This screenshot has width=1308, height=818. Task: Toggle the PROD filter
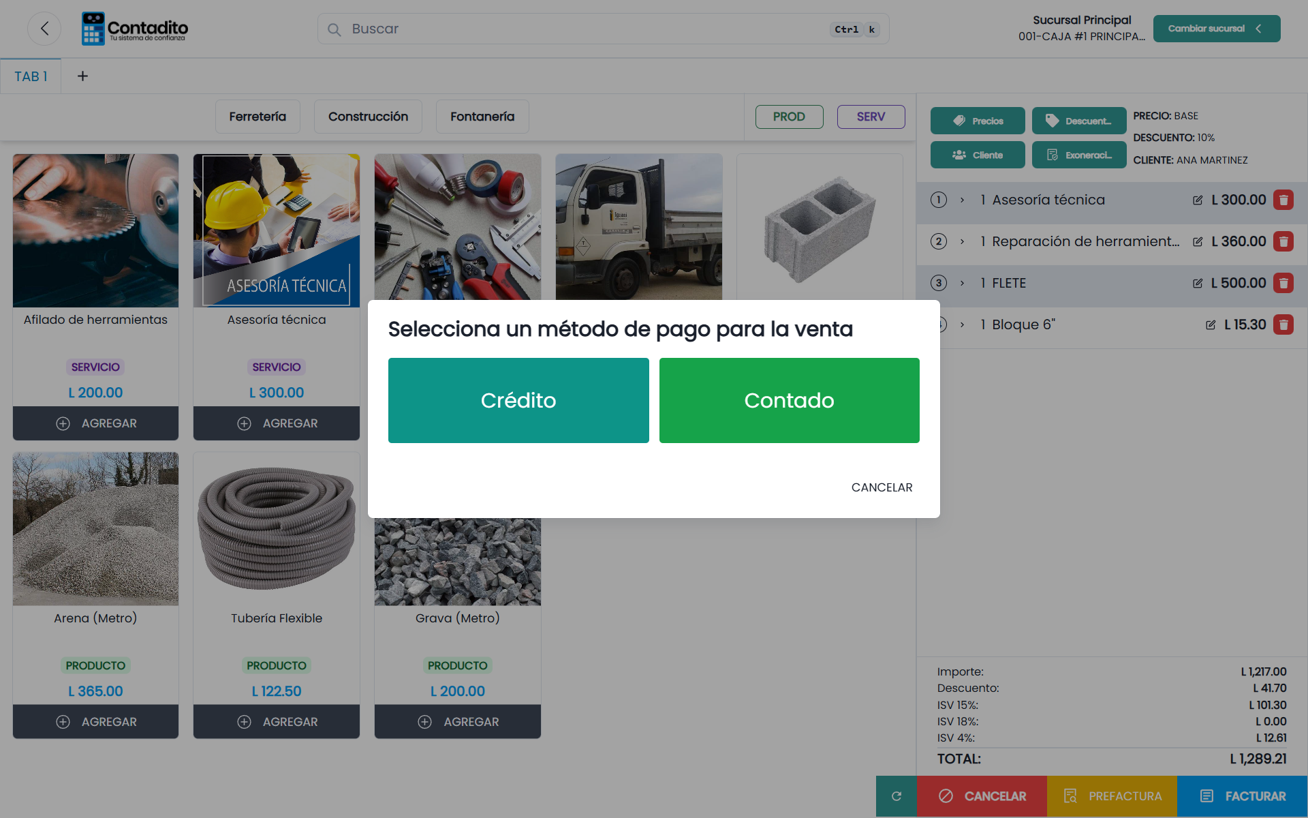pyautogui.click(x=789, y=117)
